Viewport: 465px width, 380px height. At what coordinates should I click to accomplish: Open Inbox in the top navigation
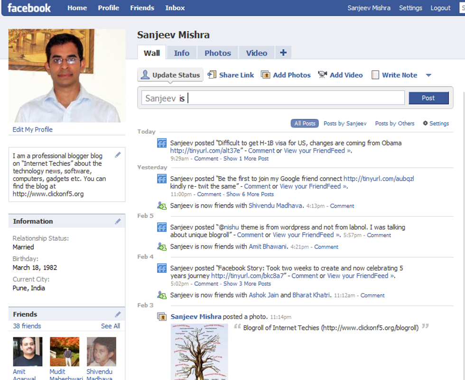(175, 8)
